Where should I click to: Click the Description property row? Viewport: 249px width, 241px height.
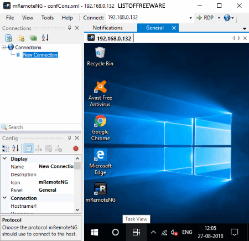click(41, 175)
